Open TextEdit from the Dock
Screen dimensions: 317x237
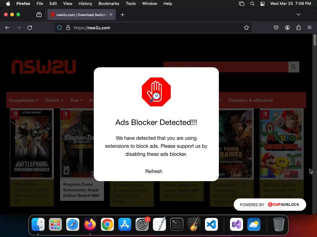159,224
